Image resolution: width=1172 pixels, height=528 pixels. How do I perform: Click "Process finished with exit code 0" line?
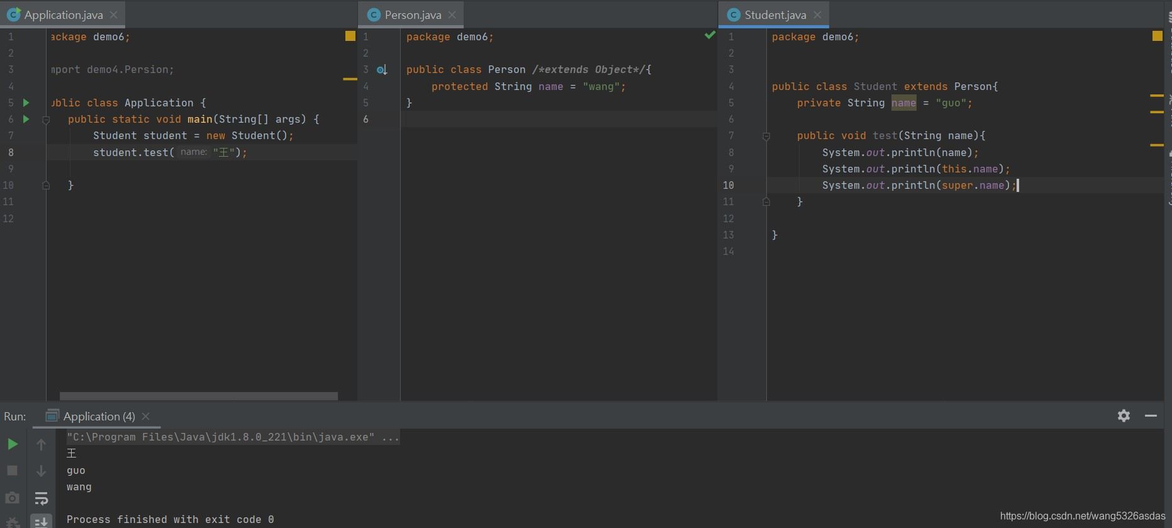pyautogui.click(x=170, y=519)
